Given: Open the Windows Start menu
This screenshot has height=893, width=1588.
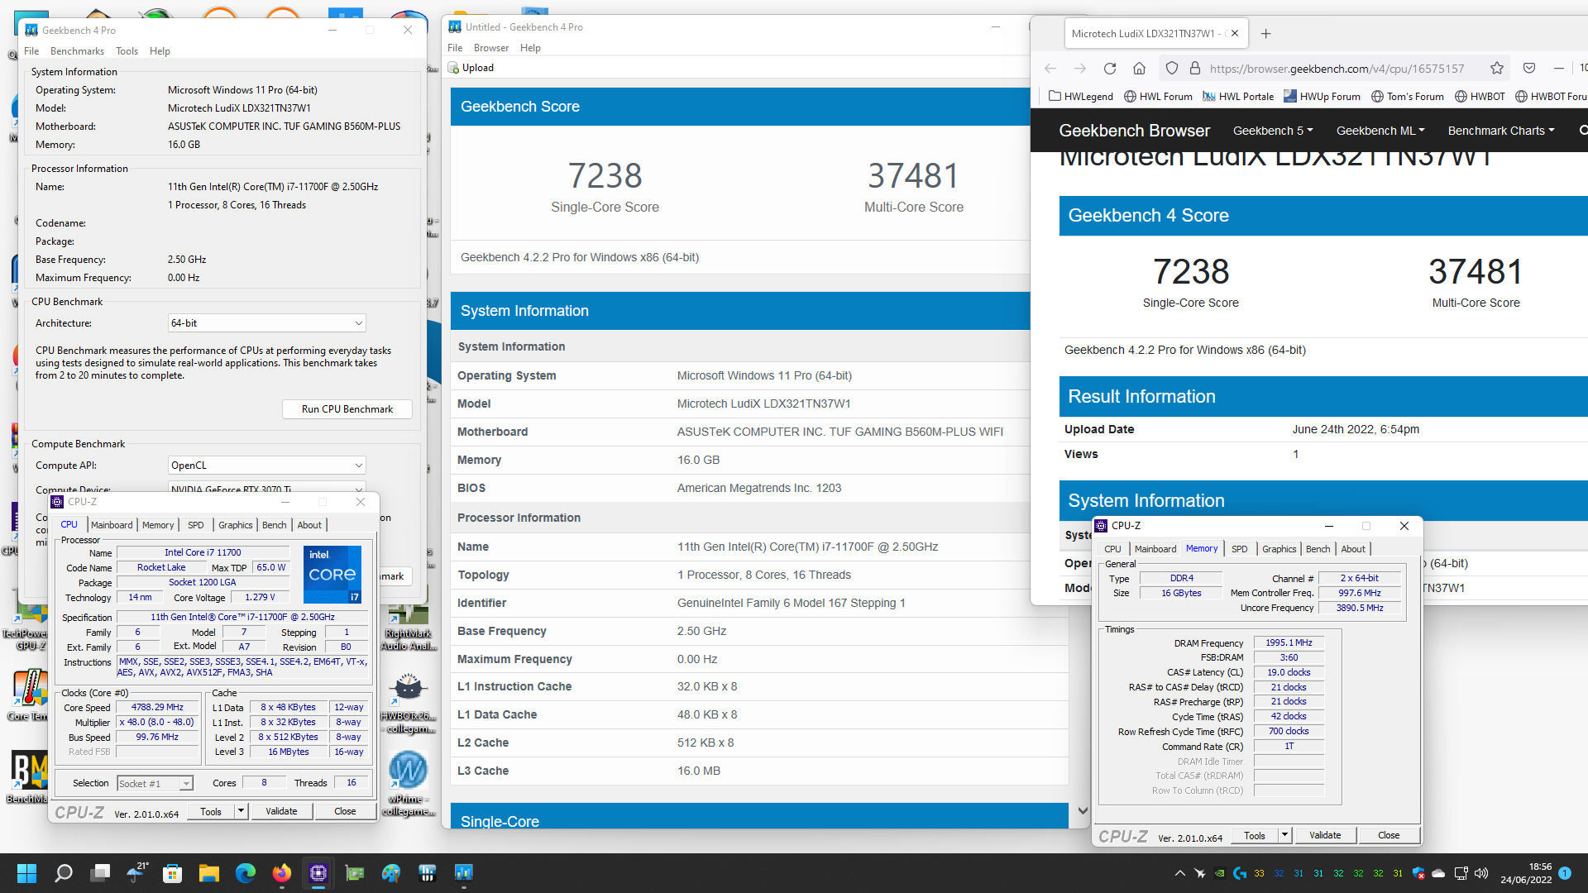Looking at the screenshot, I should click(x=26, y=873).
